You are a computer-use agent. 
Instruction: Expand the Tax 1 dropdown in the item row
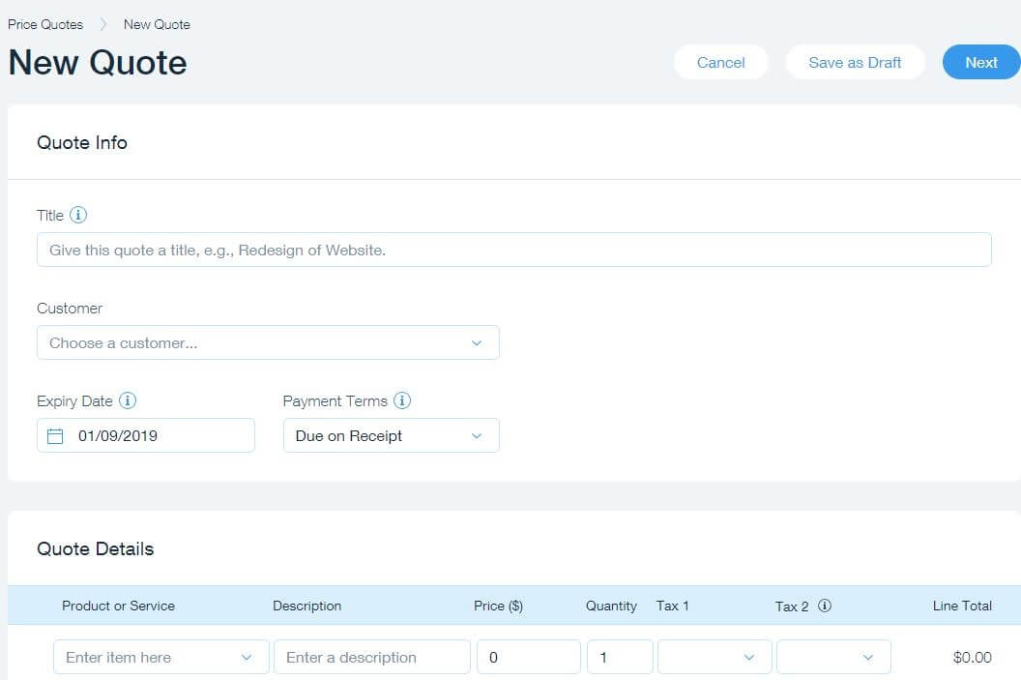(715, 657)
